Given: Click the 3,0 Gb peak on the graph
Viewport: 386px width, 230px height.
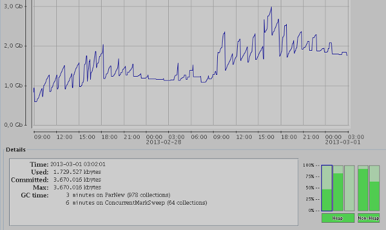Looking at the screenshot, I should coord(271,7).
